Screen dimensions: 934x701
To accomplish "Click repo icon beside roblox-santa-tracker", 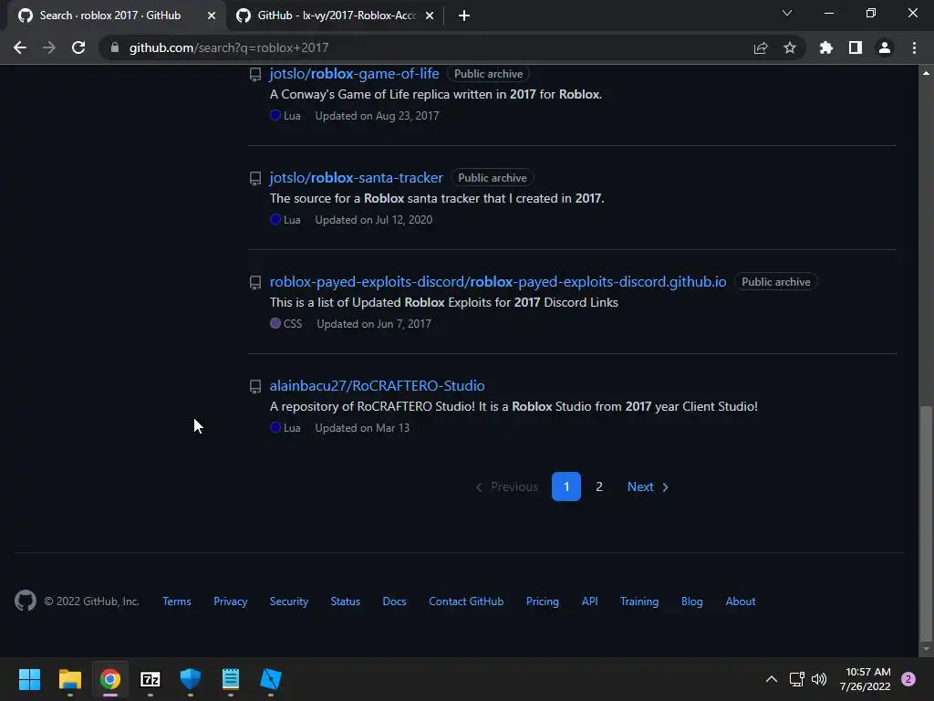I will click(255, 178).
